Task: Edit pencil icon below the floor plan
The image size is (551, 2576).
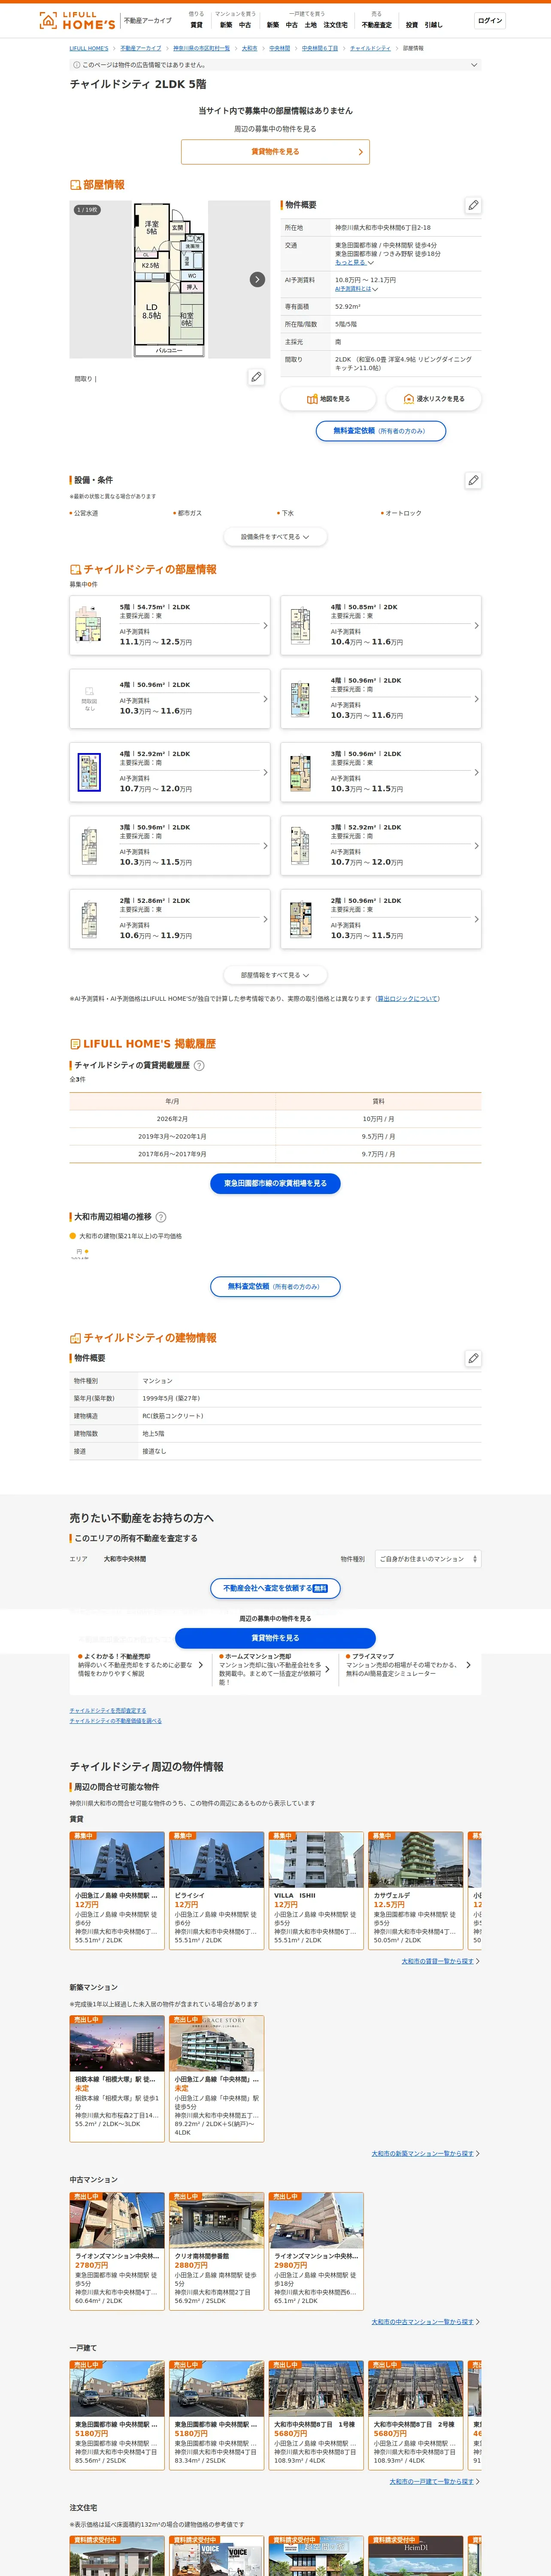Action: (x=256, y=377)
